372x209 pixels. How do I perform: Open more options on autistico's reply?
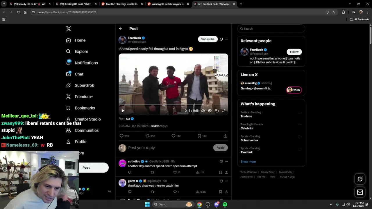[x=226, y=161]
